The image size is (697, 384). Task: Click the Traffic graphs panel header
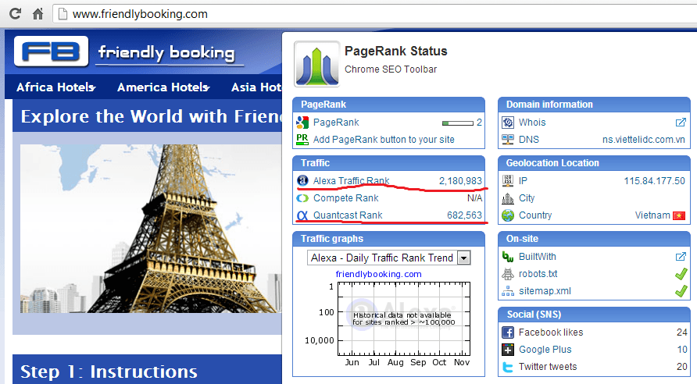(x=388, y=239)
